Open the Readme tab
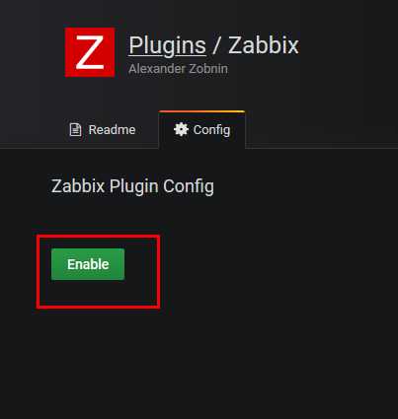The width and height of the screenshot is (398, 419). tap(103, 129)
